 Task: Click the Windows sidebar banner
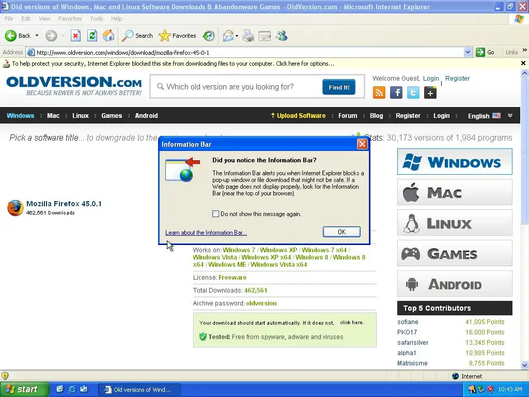[x=455, y=162]
